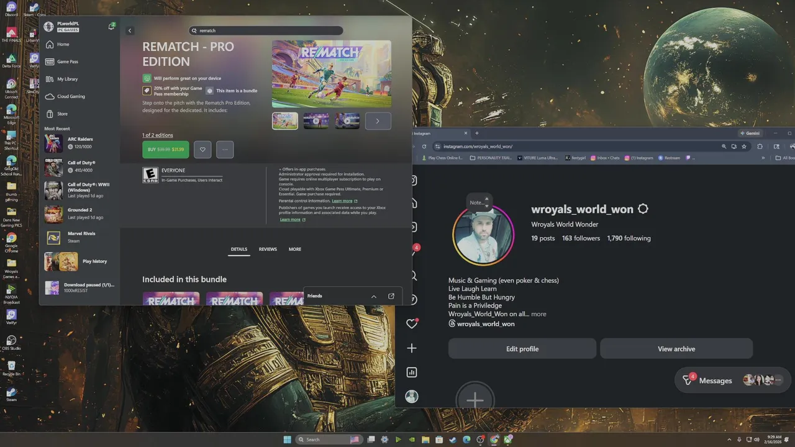This screenshot has width=795, height=447.
Task: Click Learn more beside Parental control information
Action: (x=344, y=201)
